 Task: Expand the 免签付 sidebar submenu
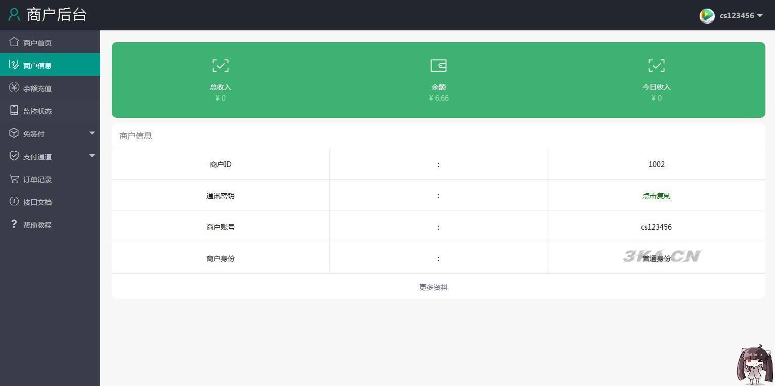(x=92, y=133)
